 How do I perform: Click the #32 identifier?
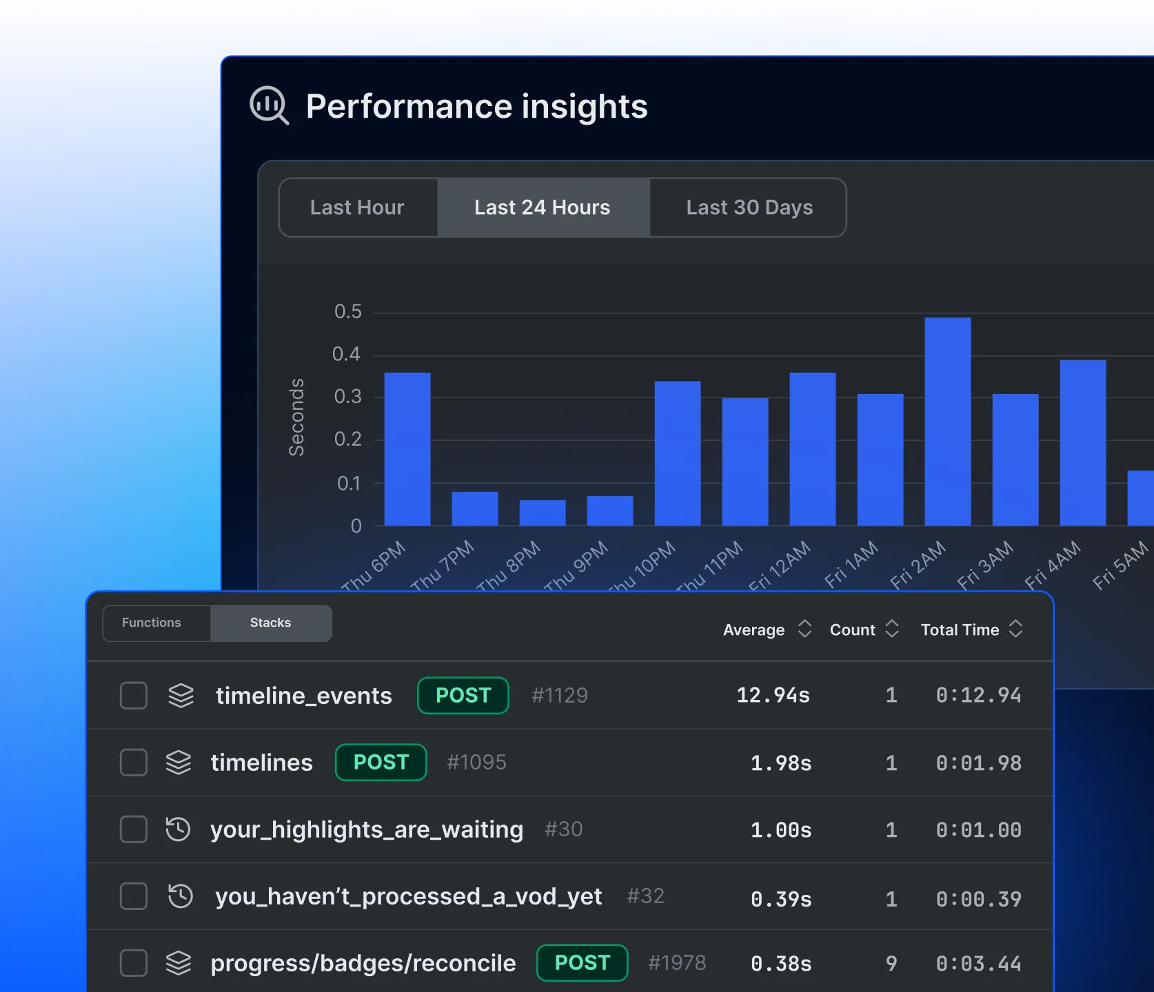pyautogui.click(x=646, y=896)
